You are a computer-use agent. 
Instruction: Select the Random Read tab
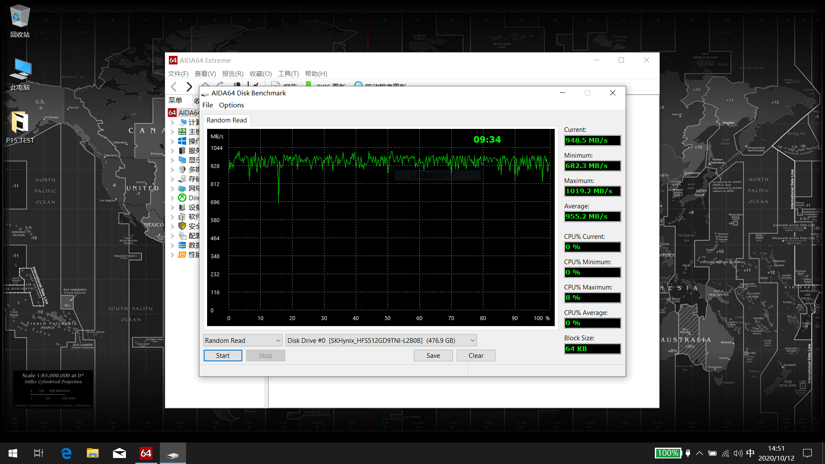click(227, 120)
